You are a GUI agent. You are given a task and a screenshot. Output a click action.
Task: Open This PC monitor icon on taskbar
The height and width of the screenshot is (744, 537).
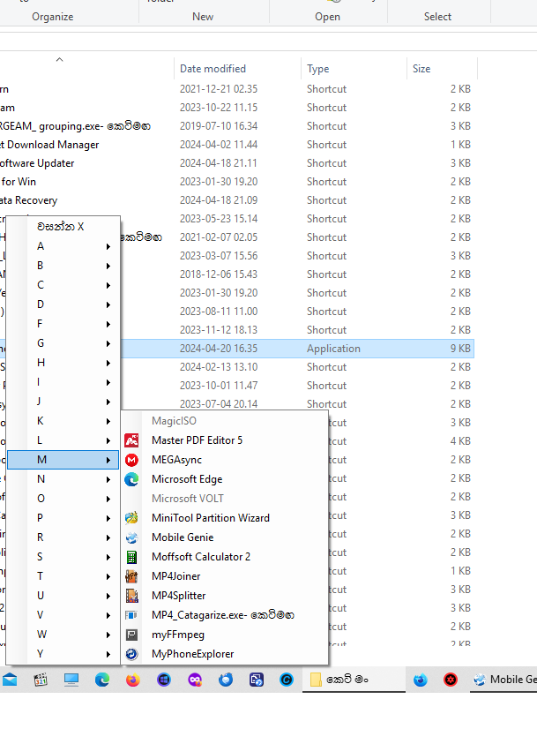pos(71,680)
